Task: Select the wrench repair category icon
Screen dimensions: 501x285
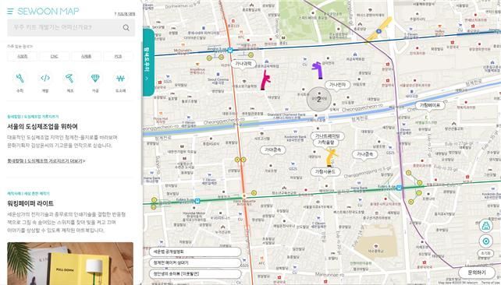Action: click(20, 78)
